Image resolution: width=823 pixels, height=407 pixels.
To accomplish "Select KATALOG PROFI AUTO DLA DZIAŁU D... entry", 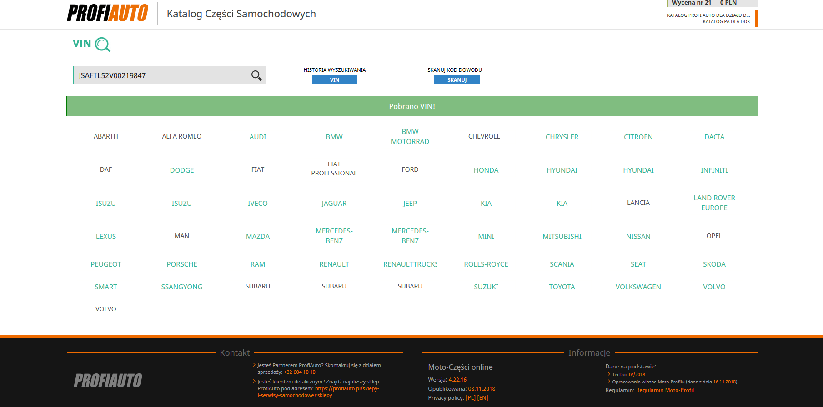I will tap(708, 15).
